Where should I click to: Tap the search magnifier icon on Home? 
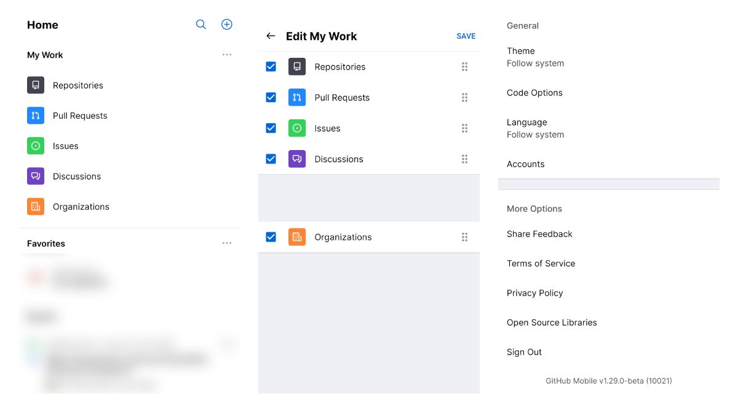[201, 25]
